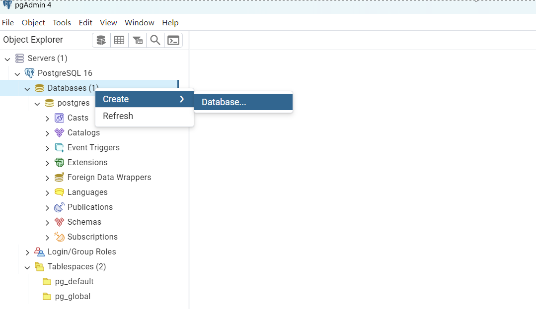
Task: Click the Filtered Rows funnel icon
Action: [x=138, y=40]
